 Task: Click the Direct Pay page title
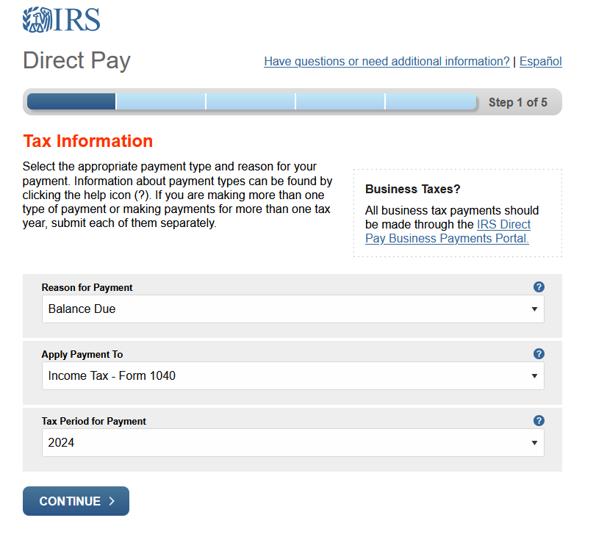pos(76,61)
